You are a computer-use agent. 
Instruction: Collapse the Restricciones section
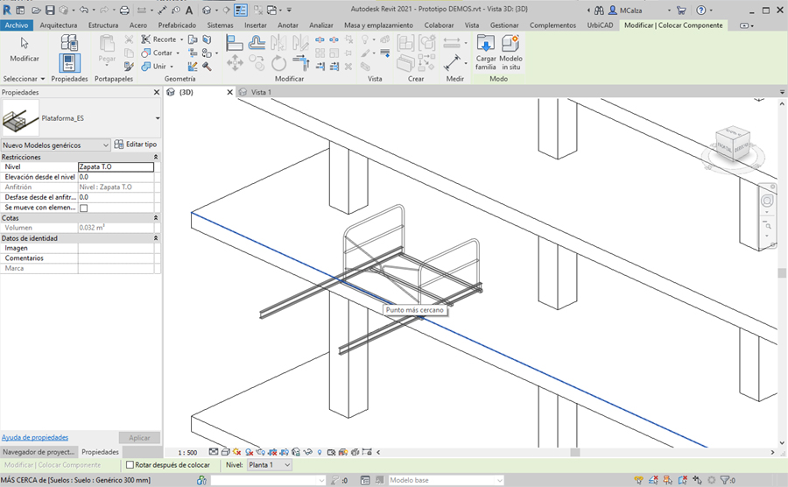pos(156,158)
